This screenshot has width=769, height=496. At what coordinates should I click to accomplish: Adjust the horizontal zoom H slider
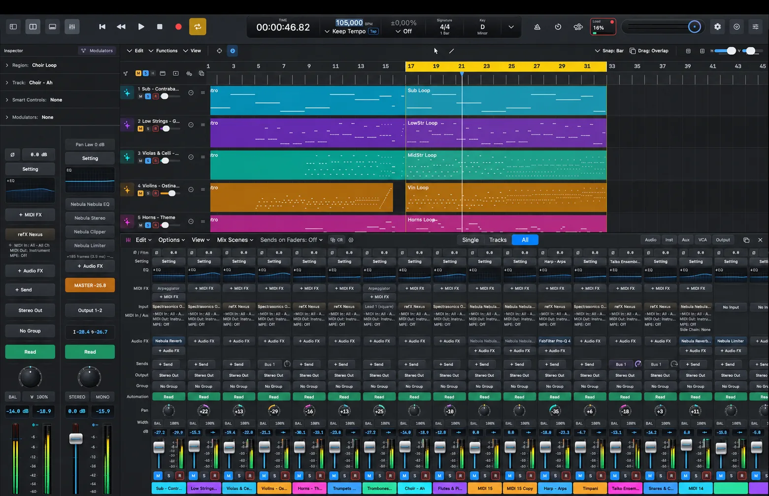pos(725,51)
